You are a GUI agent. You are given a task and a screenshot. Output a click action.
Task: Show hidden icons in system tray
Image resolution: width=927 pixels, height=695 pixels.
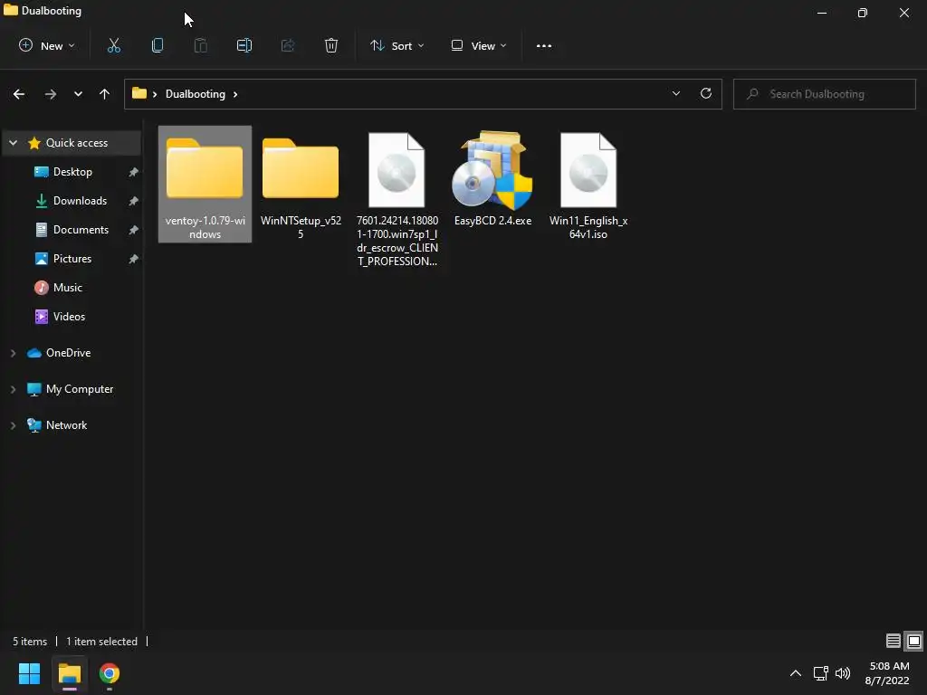coord(796,673)
